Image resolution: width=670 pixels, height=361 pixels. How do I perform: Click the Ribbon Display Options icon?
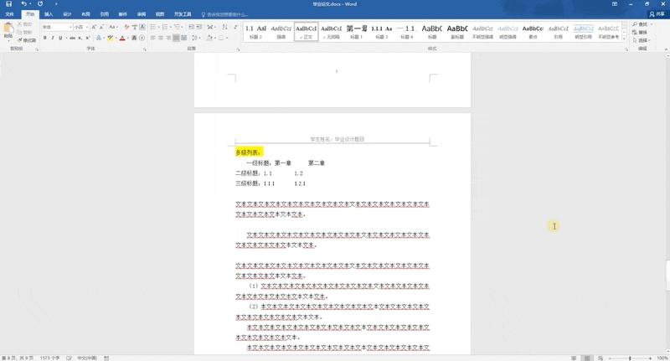[615, 4]
